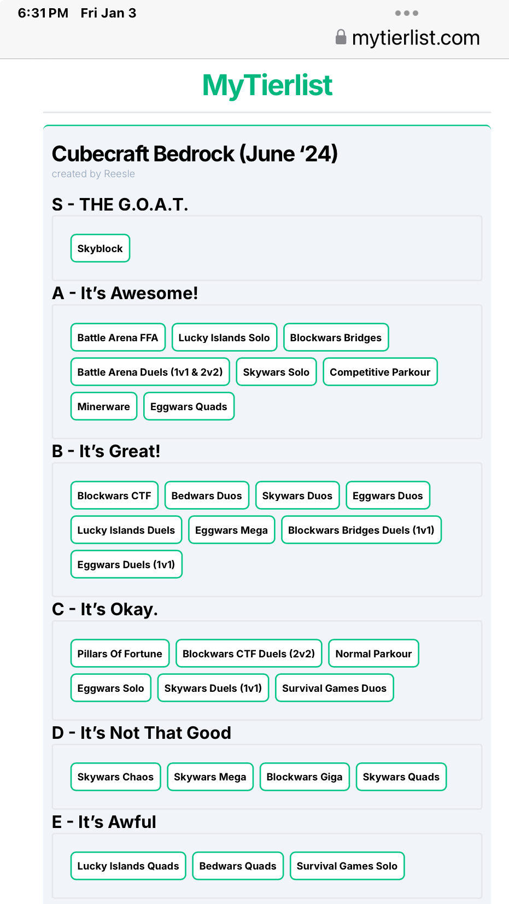Image resolution: width=509 pixels, height=904 pixels.
Task: Select Blockwars Bridges Duels (1v1) tile
Action: pos(361,530)
